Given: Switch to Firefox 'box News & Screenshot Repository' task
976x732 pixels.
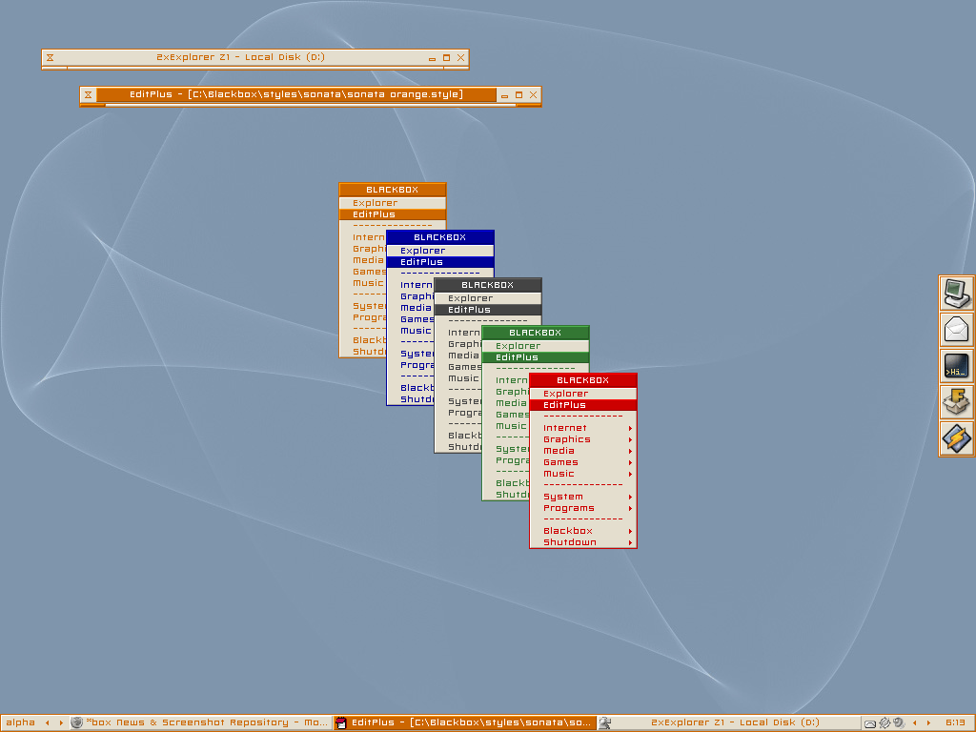Looking at the screenshot, I should click(200, 722).
